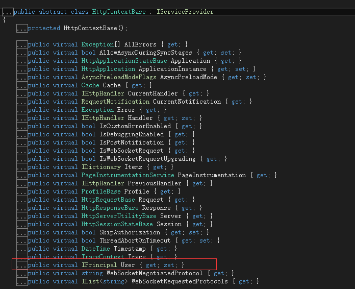Expand collapsed block beside User property
This screenshot has width=355, height=289.
click(22, 265)
